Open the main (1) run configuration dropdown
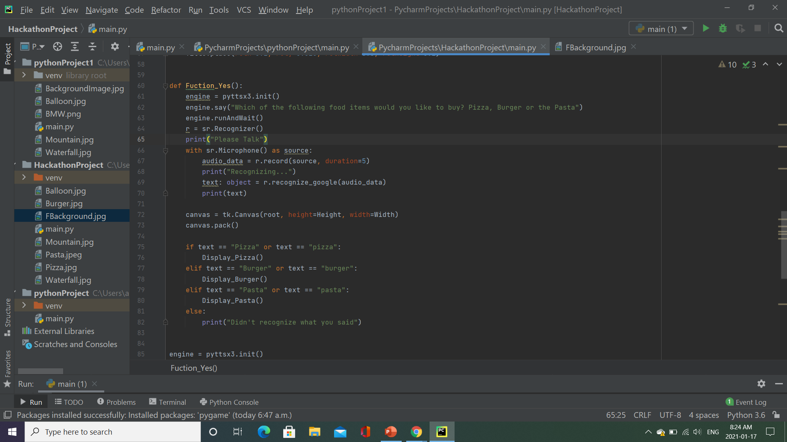 pos(661,29)
